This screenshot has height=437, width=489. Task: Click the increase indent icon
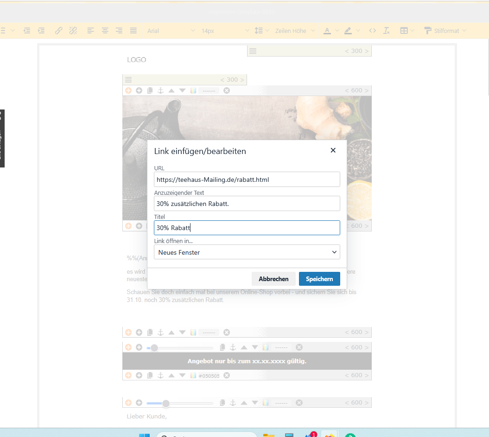tap(41, 31)
